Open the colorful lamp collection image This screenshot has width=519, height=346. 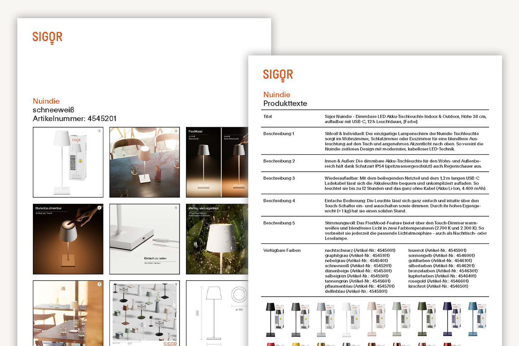click(x=144, y=313)
